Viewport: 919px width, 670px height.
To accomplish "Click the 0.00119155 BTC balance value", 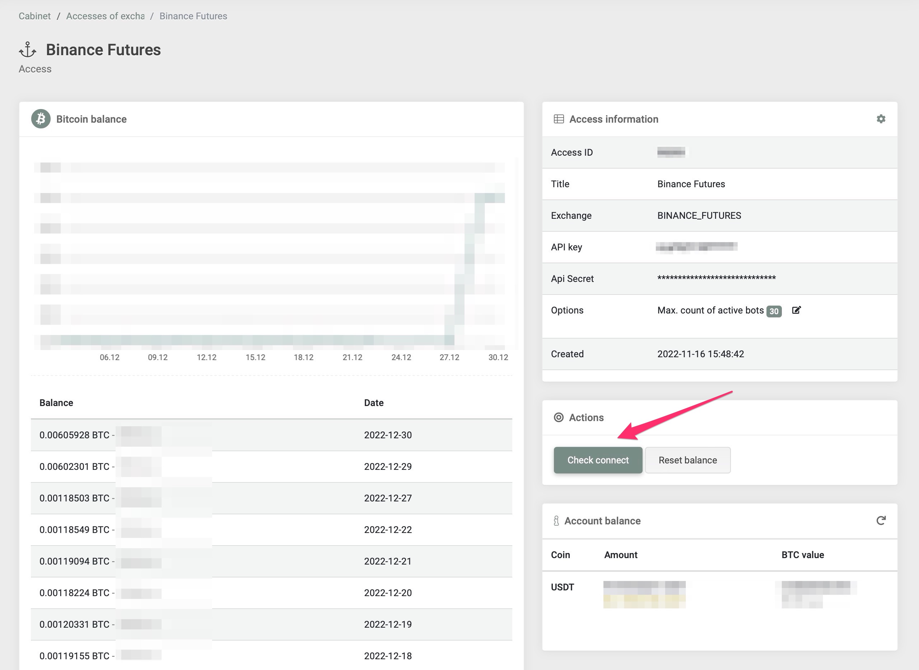I will point(74,656).
